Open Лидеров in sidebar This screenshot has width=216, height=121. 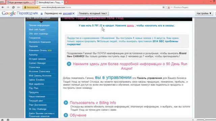click(33, 46)
